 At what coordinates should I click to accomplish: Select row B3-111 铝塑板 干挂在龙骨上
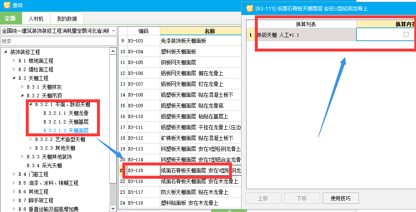click(180, 127)
